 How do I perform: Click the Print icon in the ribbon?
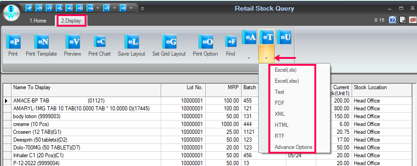13,42
